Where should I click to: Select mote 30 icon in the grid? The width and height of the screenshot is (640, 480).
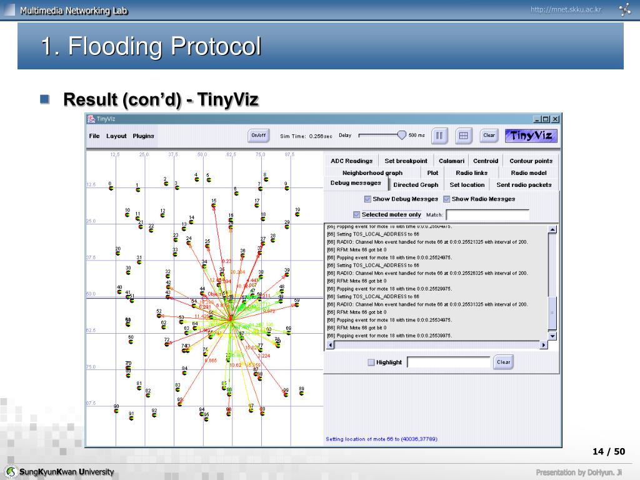click(x=128, y=272)
